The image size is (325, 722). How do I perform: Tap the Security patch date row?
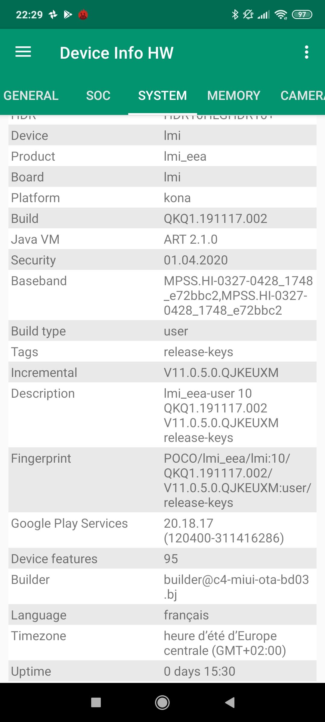(x=162, y=260)
